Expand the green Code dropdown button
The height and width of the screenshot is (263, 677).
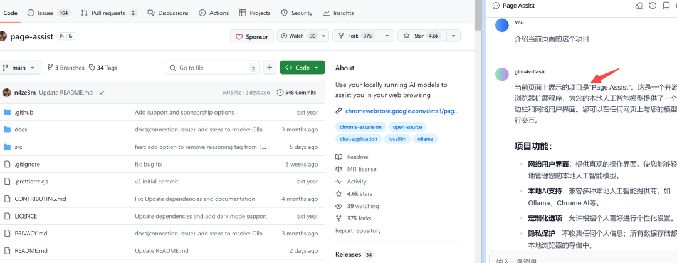[302, 68]
